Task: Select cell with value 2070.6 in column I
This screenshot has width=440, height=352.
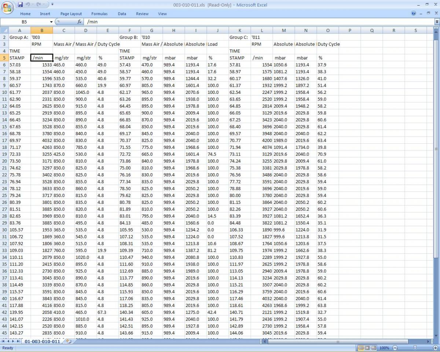Action: pos(195,92)
